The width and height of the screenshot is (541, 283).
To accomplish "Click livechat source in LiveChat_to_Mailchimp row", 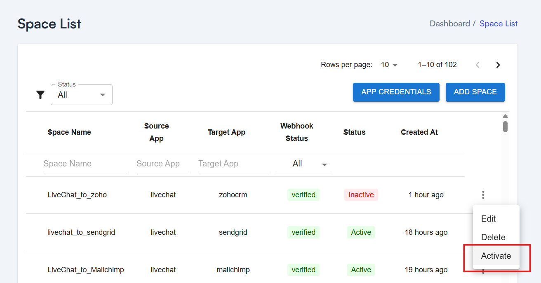I will pos(163,270).
